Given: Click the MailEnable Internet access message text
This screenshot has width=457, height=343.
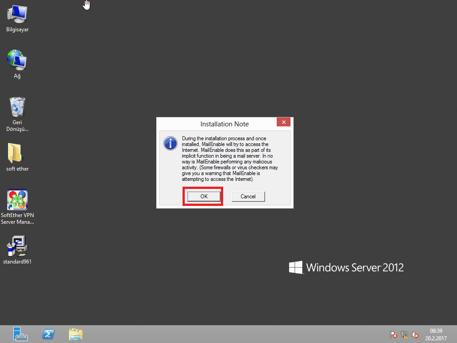Looking at the screenshot, I should tap(230, 159).
